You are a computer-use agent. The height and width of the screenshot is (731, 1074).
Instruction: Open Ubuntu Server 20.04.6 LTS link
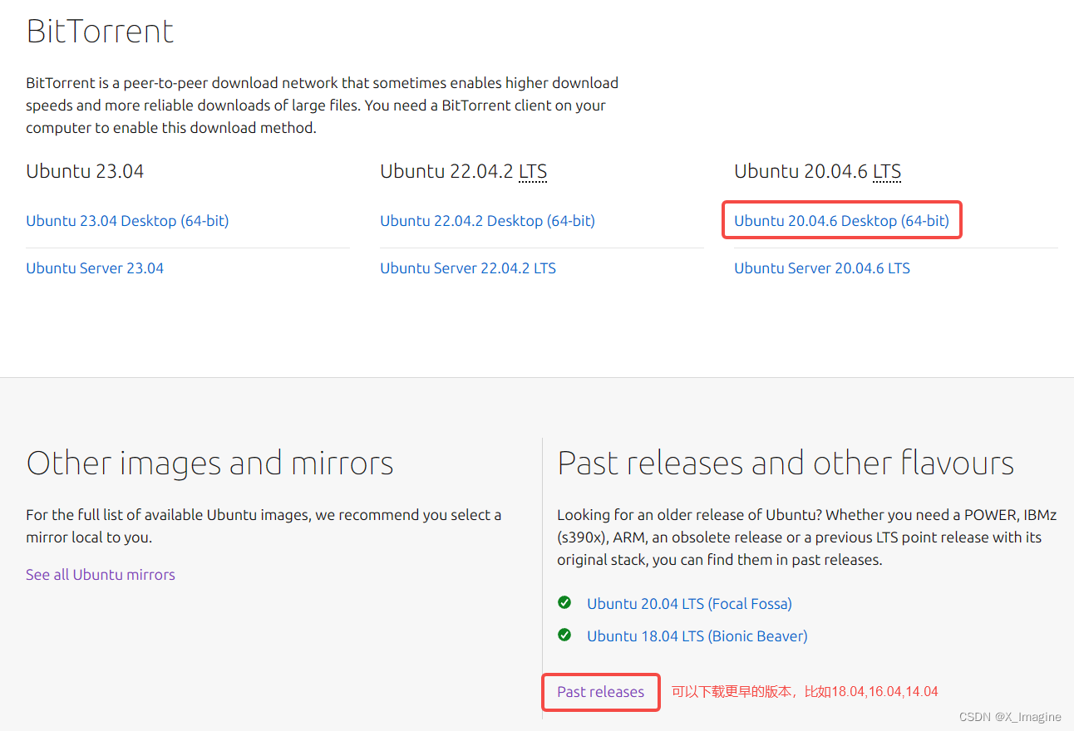click(822, 268)
